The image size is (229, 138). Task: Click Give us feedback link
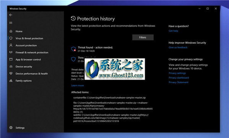tap(178, 48)
